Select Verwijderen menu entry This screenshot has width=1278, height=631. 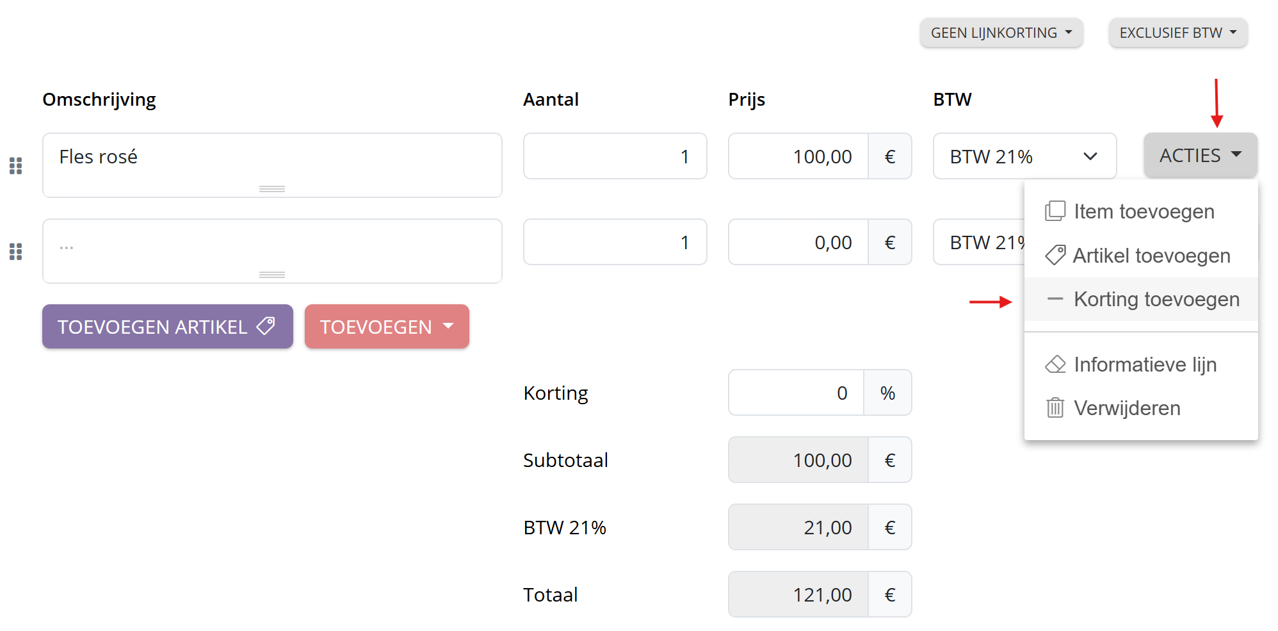click(x=1127, y=408)
